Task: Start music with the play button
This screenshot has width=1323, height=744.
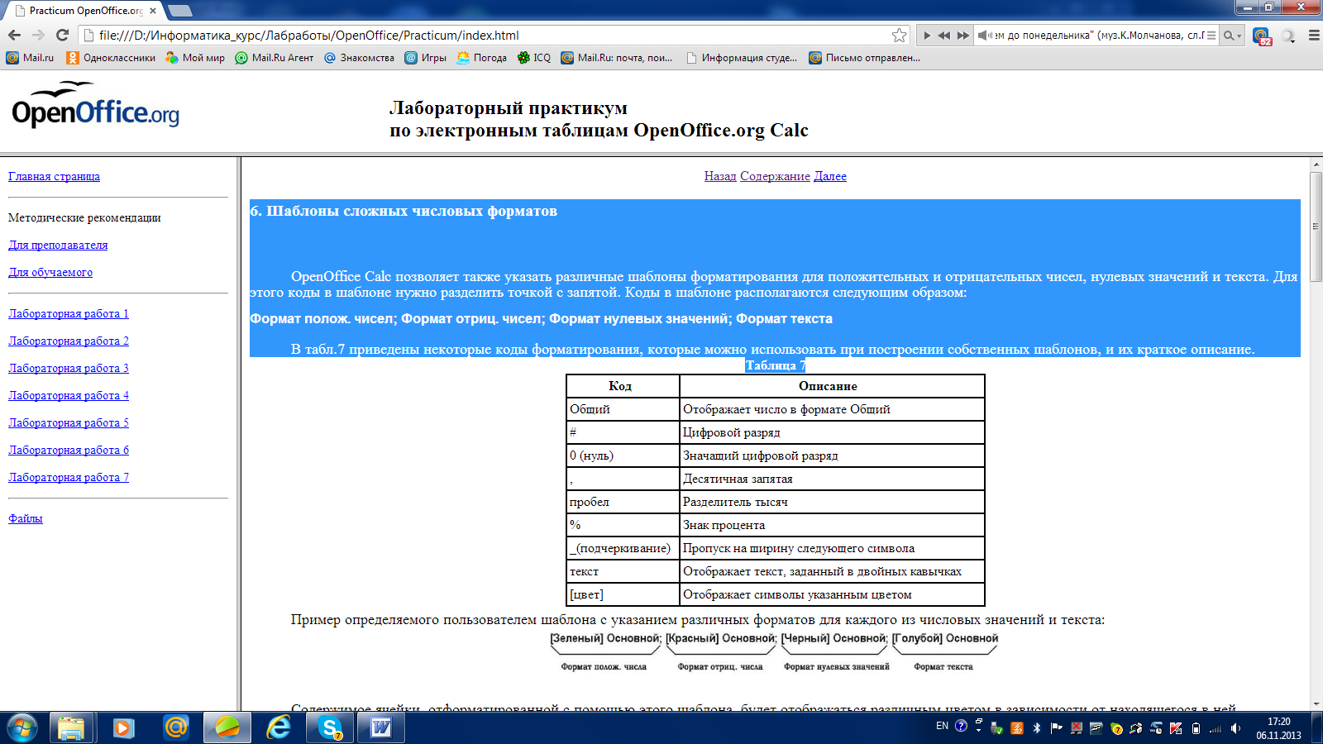Action: click(927, 36)
